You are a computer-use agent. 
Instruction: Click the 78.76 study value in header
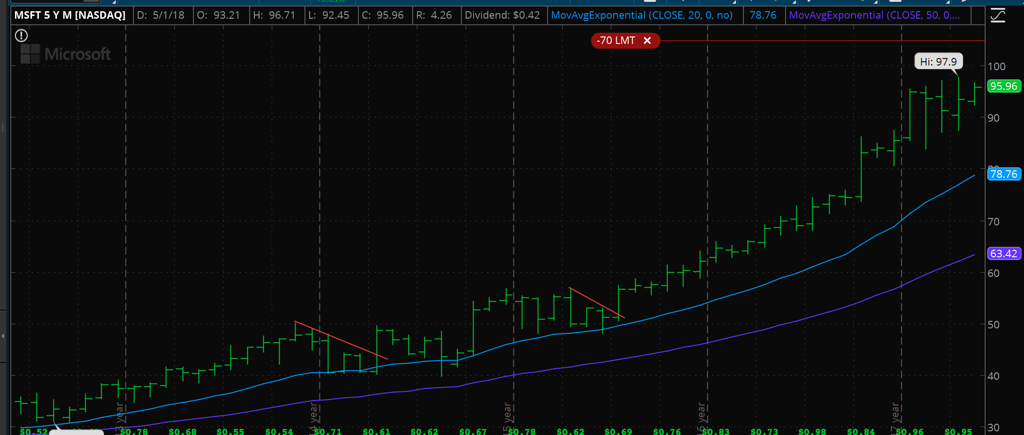tap(763, 15)
